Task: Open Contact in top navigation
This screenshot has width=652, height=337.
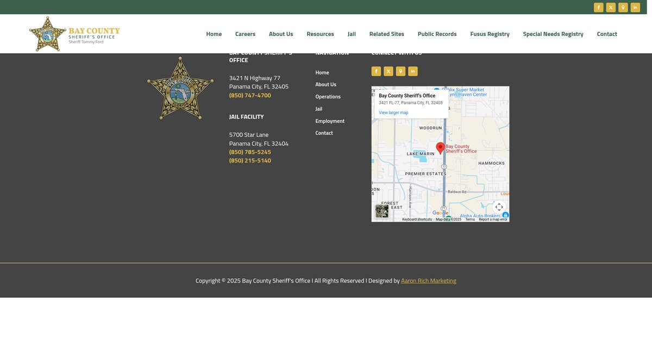Action: click(607, 34)
